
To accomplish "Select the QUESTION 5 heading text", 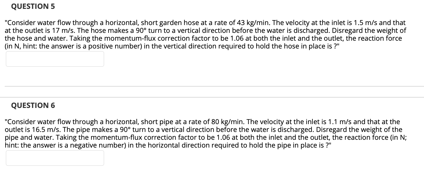I will [32, 6].
